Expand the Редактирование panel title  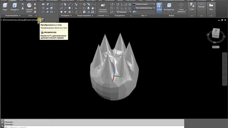(x=85, y=16)
